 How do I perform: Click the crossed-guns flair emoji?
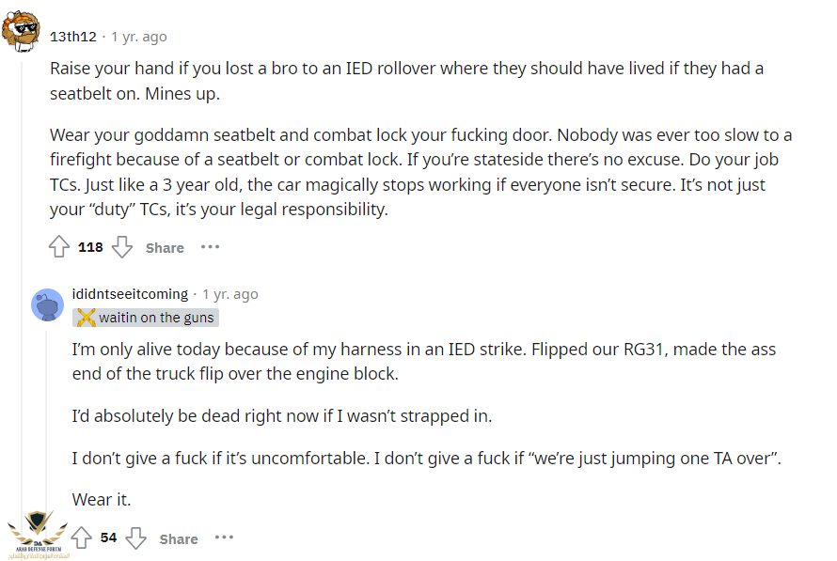(86, 318)
